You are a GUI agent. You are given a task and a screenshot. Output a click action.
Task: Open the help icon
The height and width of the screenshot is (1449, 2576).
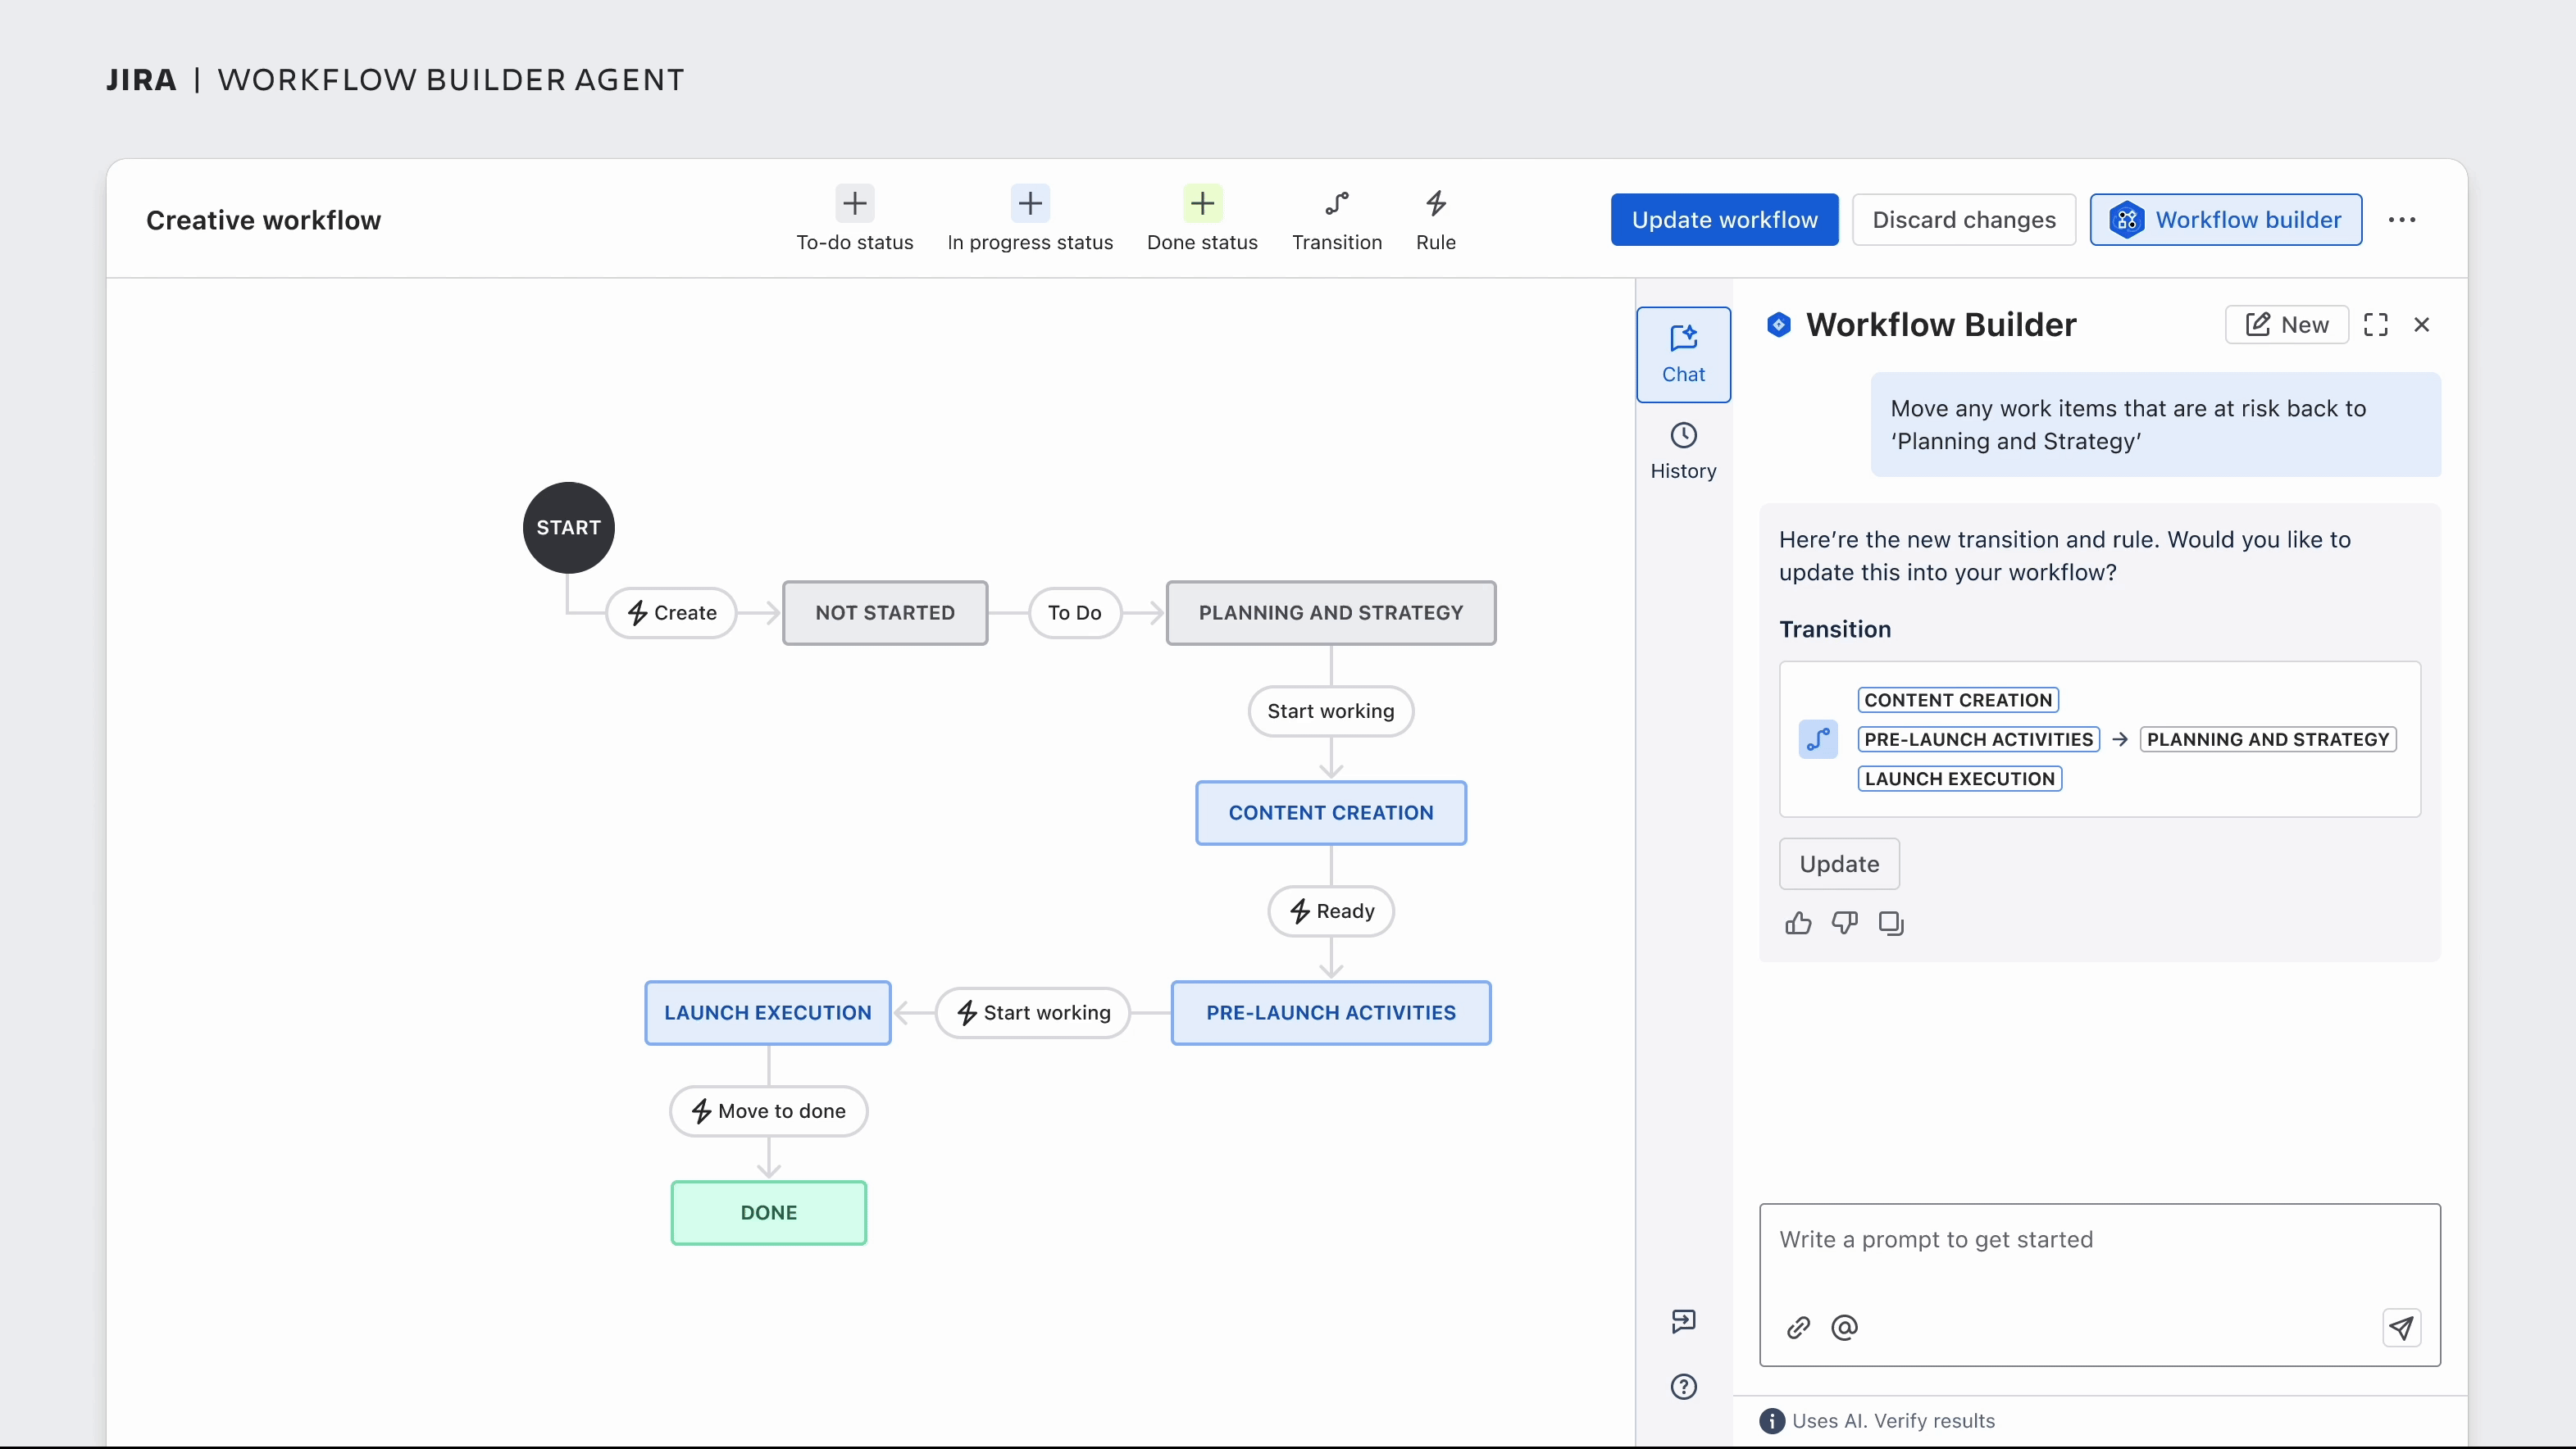1683,1387
